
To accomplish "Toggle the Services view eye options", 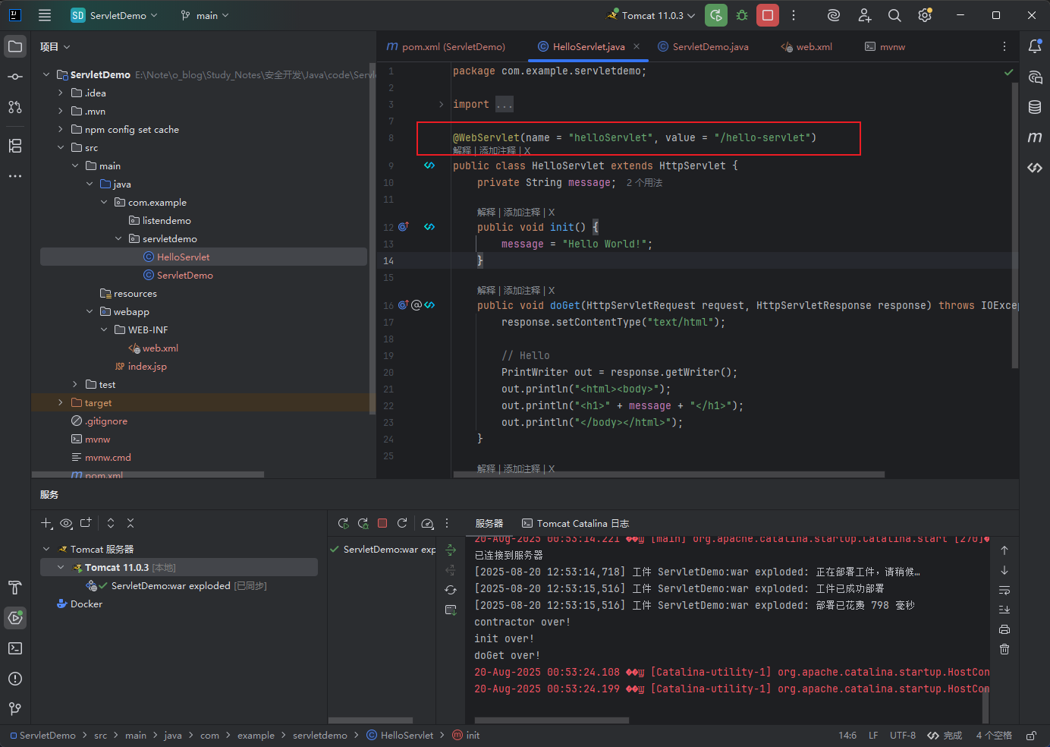I will click(66, 523).
